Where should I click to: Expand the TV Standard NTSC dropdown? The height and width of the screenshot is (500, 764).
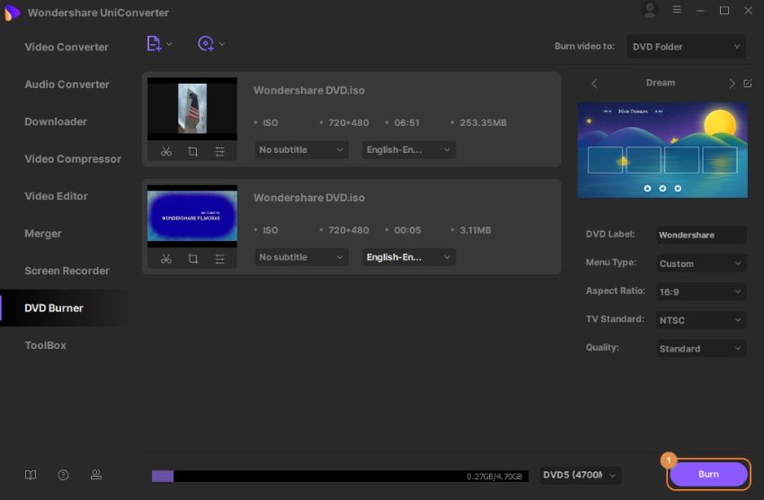click(701, 319)
